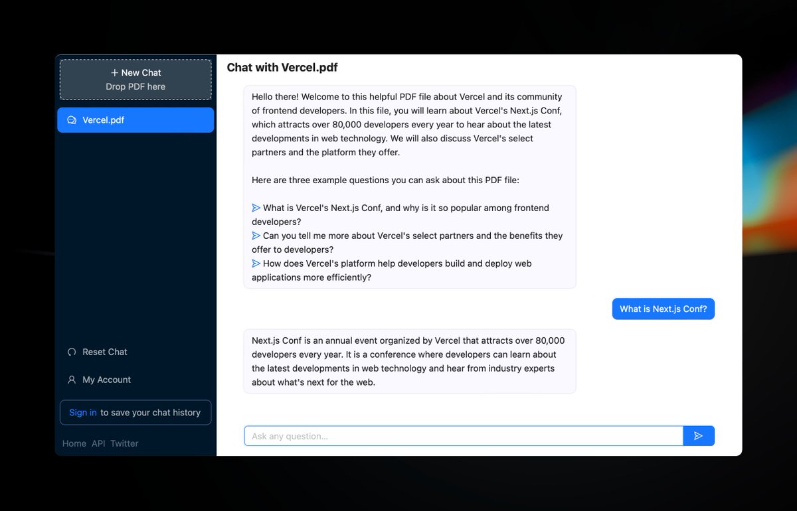
Task: Select the example question about Vercel's select partners
Action: [x=407, y=242]
